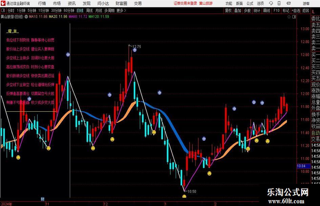The width and height of the screenshot is (320, 206).
Task: Open the 公式 menu
Action: coord(250,3)
